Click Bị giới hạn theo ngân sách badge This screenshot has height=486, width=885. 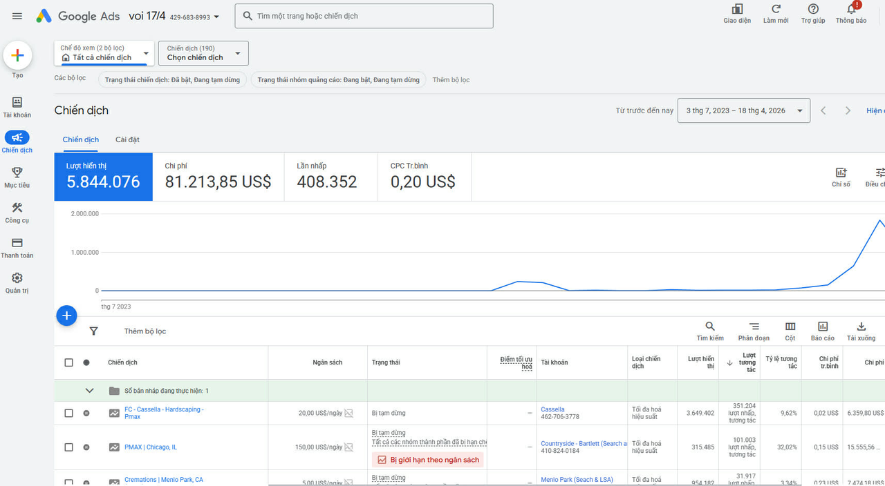click(x=428, y=460)
